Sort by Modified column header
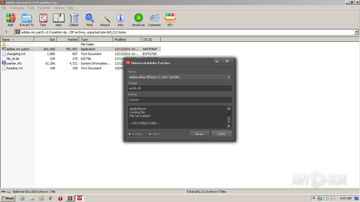The width and height of the screenshot is (360, 202). pyautogui.click(x=127, y=40)
